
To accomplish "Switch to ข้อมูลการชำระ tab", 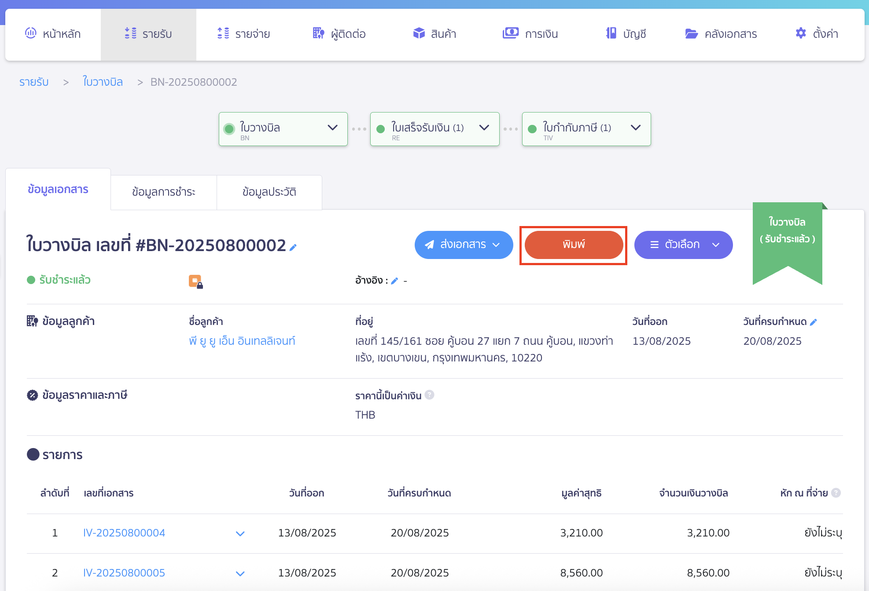I will (163, 192).
